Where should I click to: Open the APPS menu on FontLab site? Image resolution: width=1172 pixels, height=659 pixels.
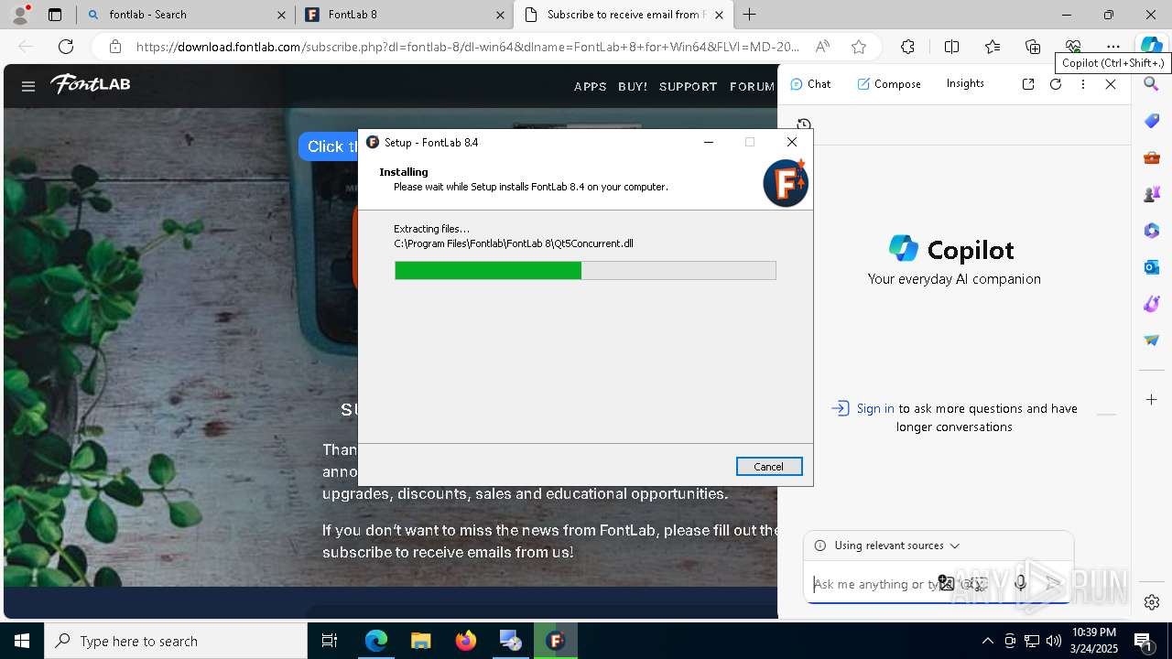(590, 86)
